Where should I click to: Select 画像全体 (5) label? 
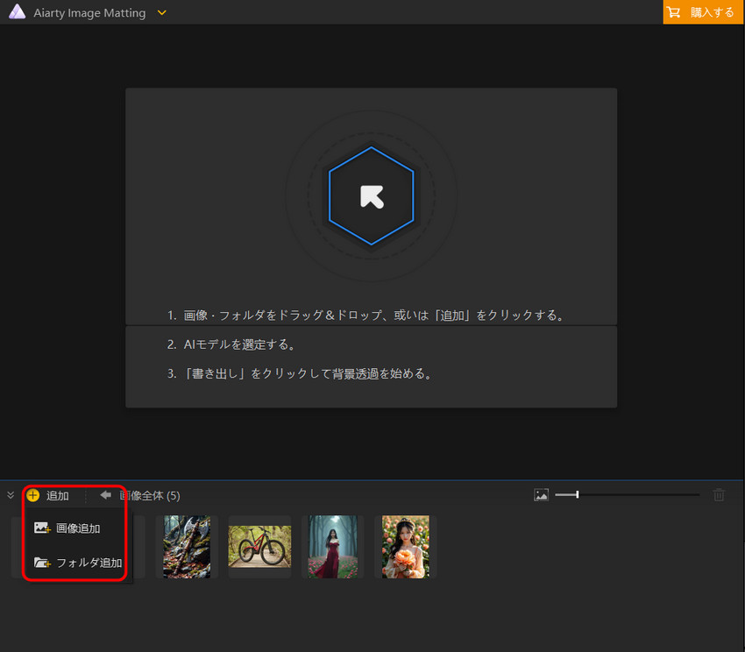click(x=150, y=496)
